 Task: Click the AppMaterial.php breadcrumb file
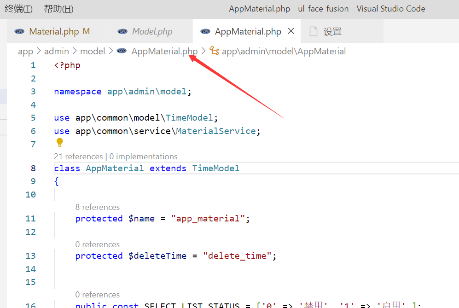click(x=164, y=51)
